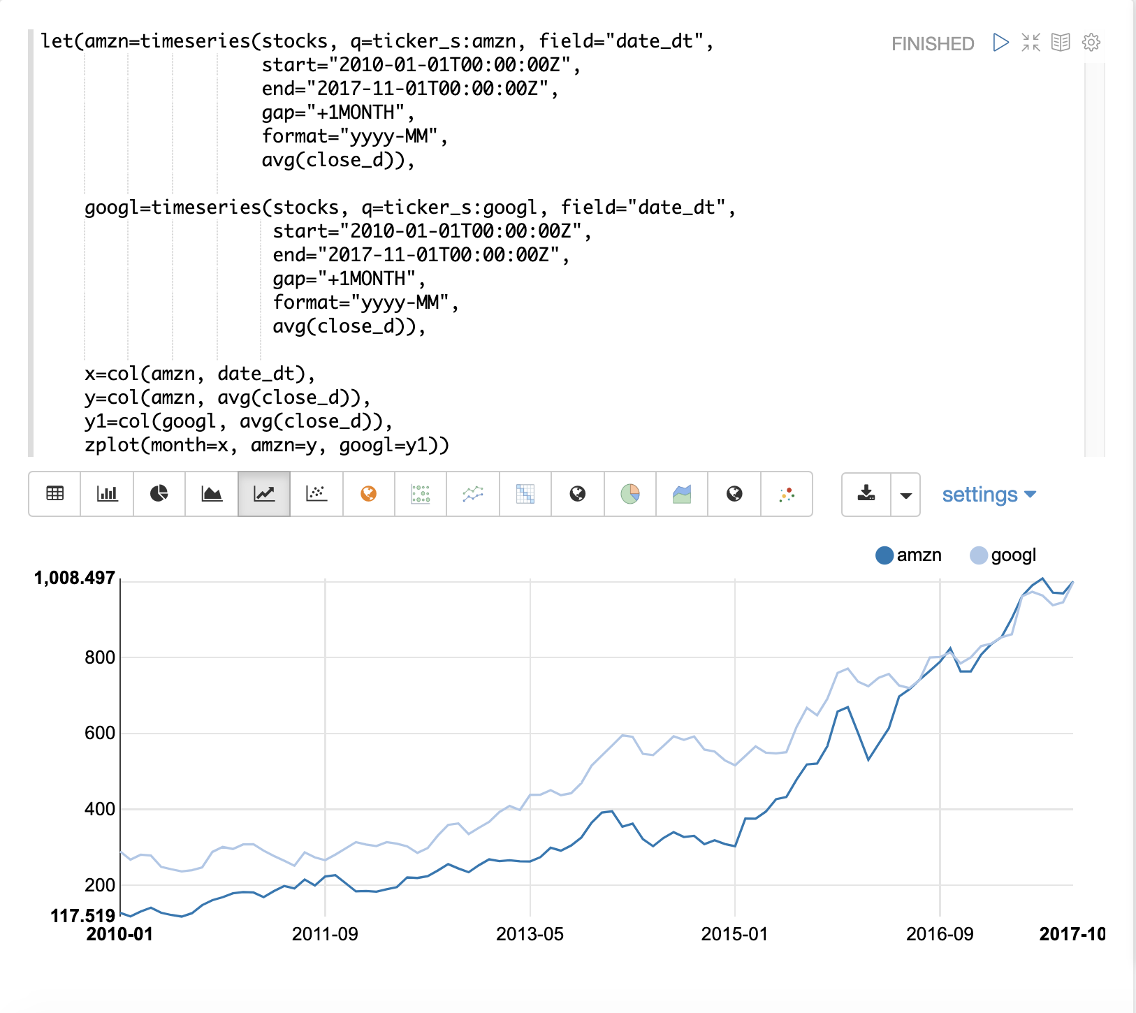Image resolution: width=1136 pixels, height=1013 pixels.
Task: Select the blue diagonal matrix visualization
Action: point(525,494)
